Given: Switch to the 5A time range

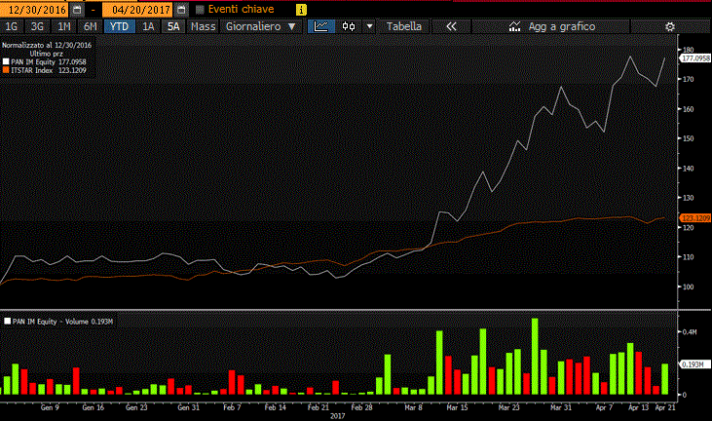Looking at the screenshot, I should point(173,26).
